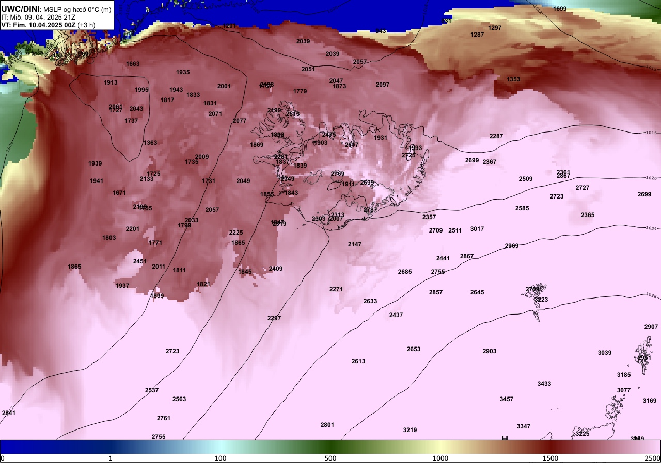
Task: Select the height value 2761
Action: click(164, 418)
